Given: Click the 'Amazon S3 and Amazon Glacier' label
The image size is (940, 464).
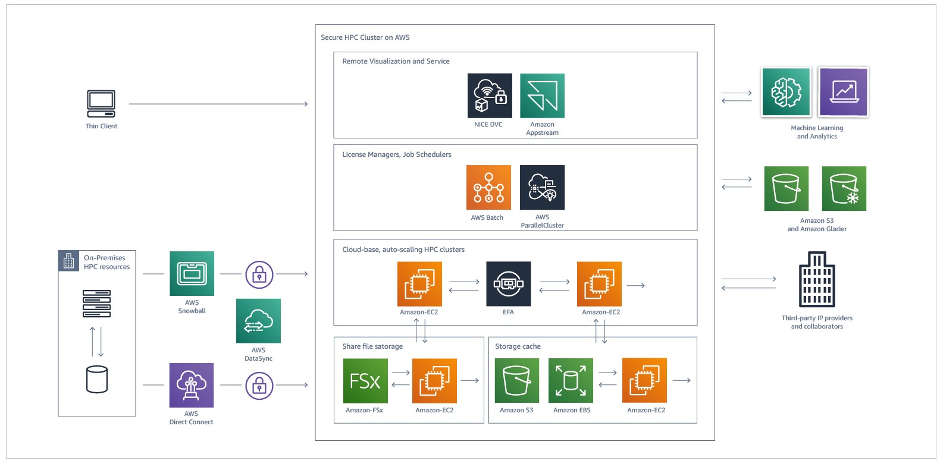Looking at the screenshot, I should (x=817, y=225).
